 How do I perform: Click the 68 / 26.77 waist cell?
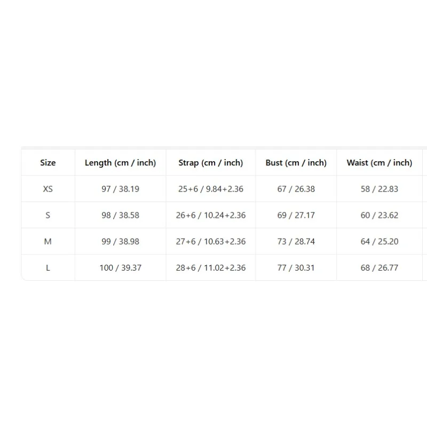coord(379,268)
